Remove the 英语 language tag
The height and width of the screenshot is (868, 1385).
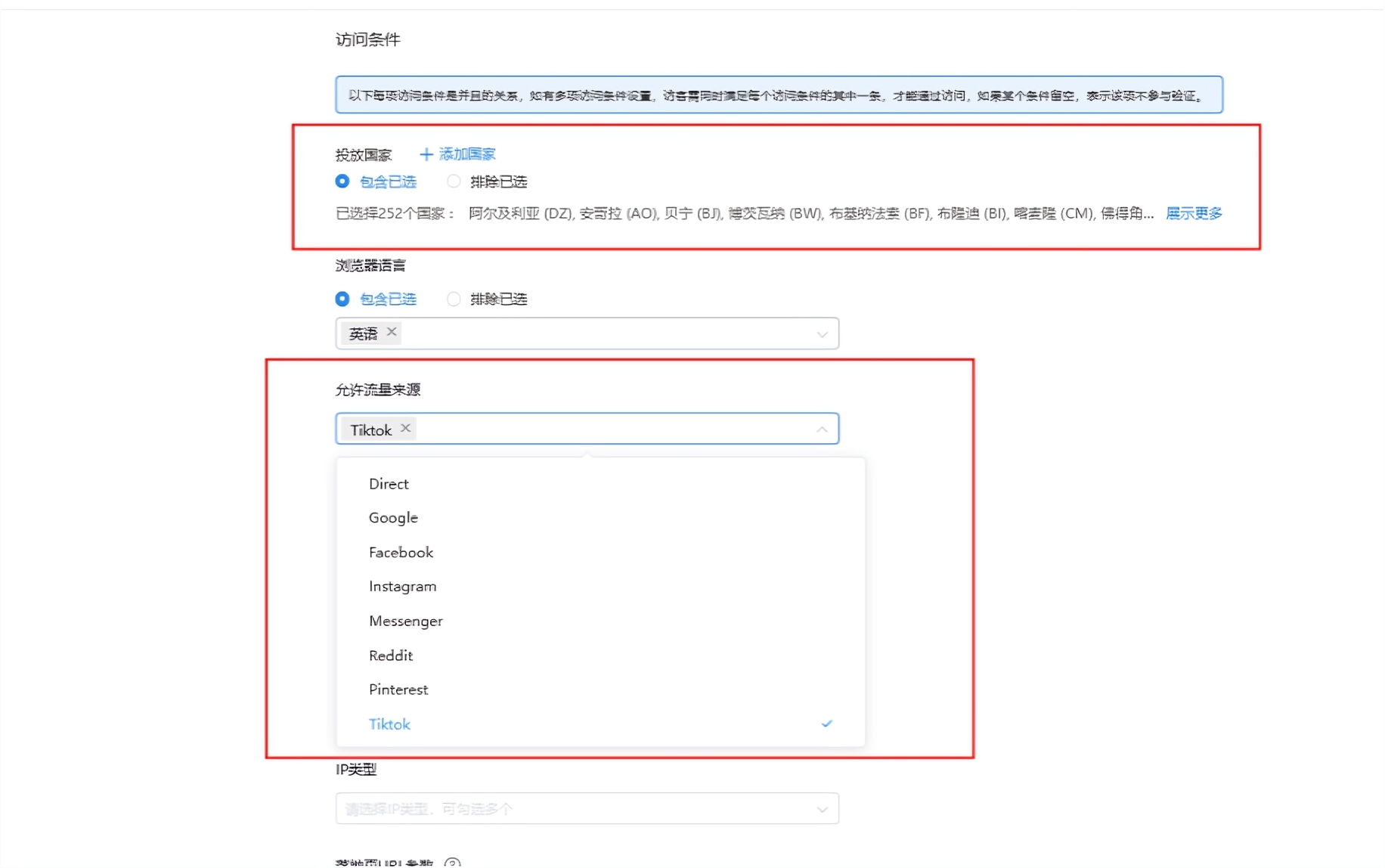click(x=392, y=332)
